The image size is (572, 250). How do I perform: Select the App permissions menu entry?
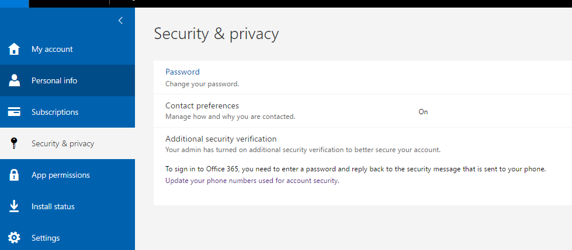61,175
